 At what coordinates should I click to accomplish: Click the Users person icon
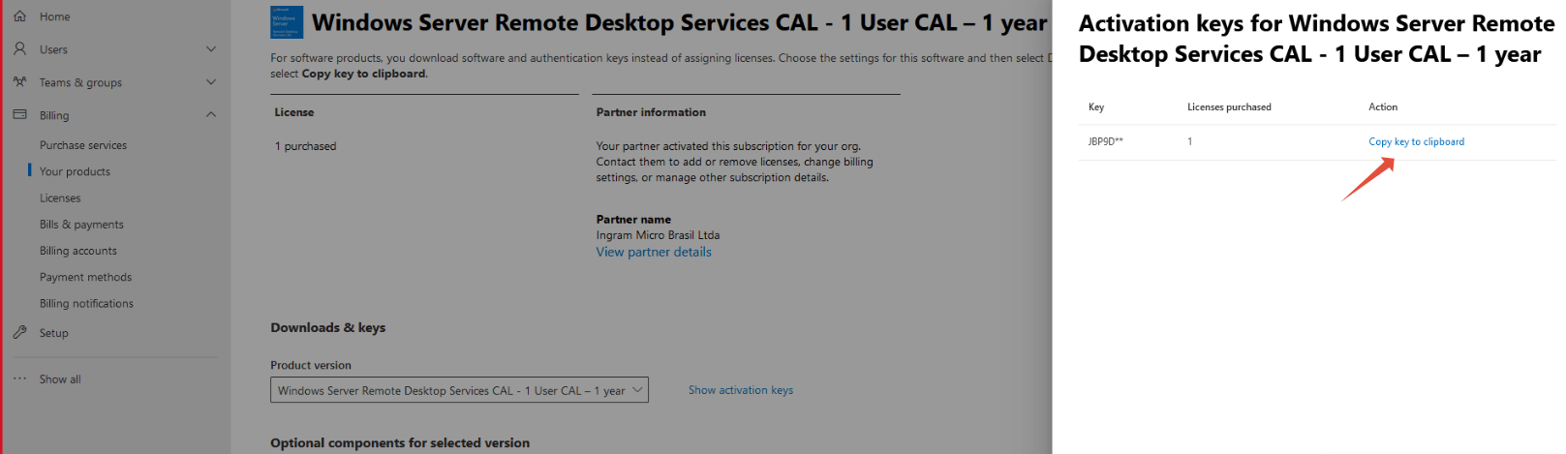[x=19, y=49]
